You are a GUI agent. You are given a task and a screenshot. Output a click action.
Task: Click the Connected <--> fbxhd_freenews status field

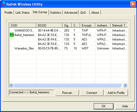(x=31, y=93)
